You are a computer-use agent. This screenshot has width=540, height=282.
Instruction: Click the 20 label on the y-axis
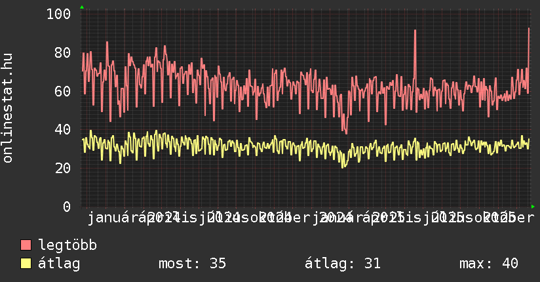[x=63, y=169]
